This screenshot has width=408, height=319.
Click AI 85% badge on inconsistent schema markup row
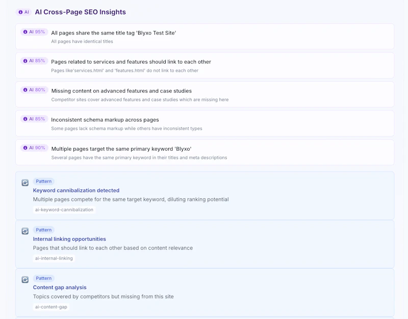coord(34,119)
